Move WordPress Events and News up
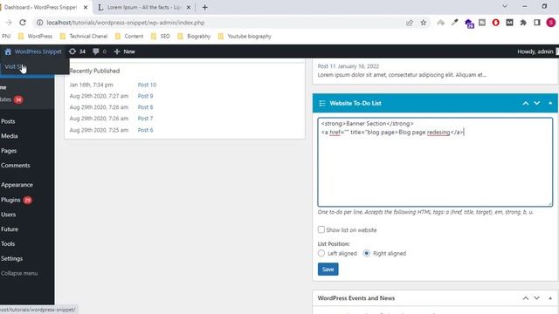The width and height of the screenshot is (559, 314). point(526,298)
